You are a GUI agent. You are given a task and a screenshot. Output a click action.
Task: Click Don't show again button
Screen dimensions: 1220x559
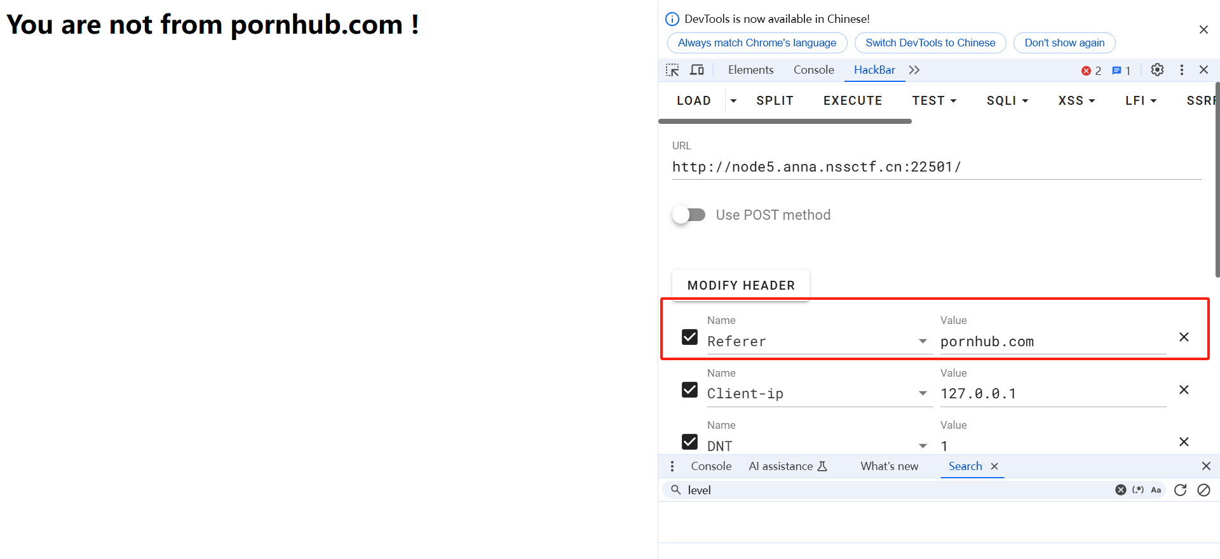click(1064, 43)
